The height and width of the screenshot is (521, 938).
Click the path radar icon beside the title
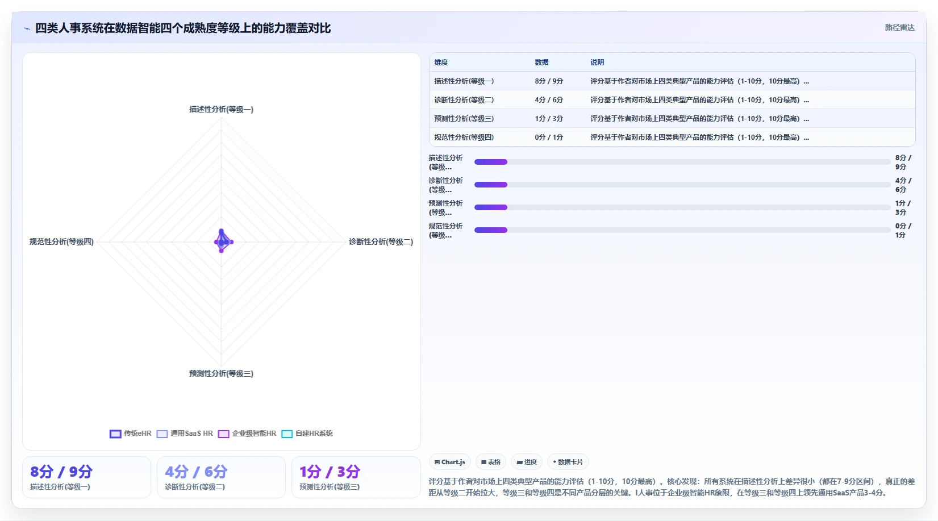tap(27, 28)
